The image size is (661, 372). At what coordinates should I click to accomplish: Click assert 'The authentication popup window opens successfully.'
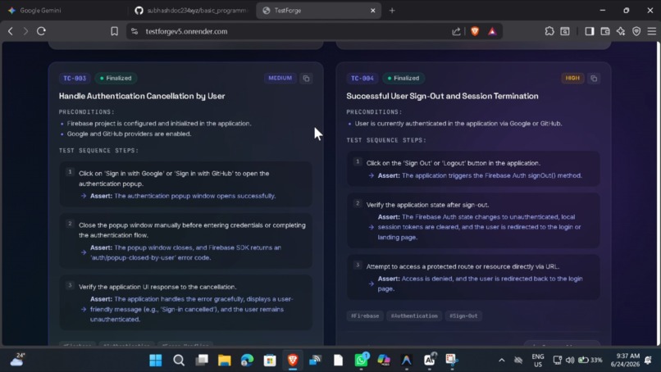tap(194, 196)
